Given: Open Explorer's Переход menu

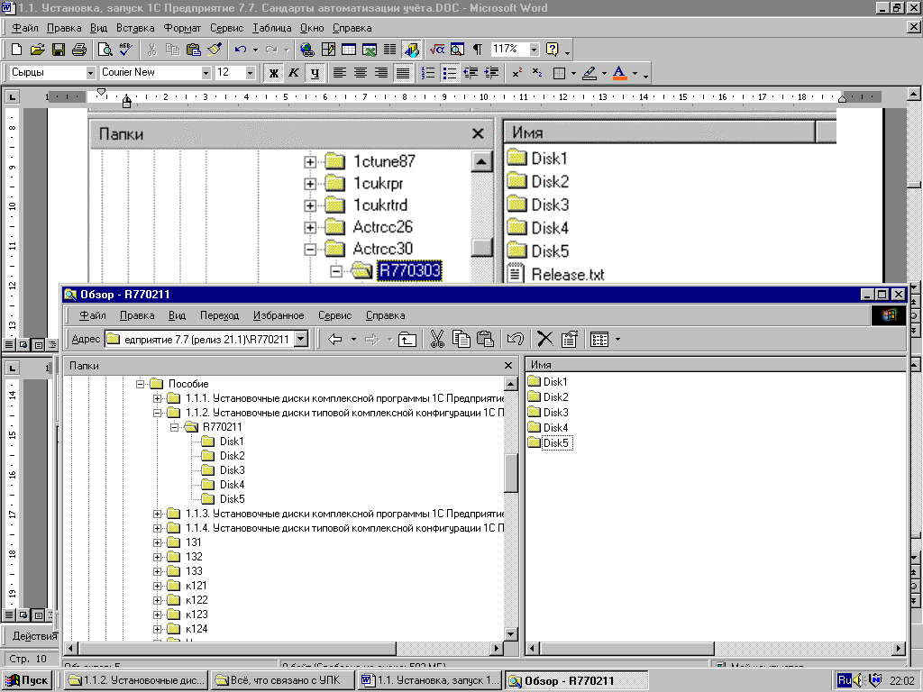Looking at the screenshot, I should tap(220, 315).
